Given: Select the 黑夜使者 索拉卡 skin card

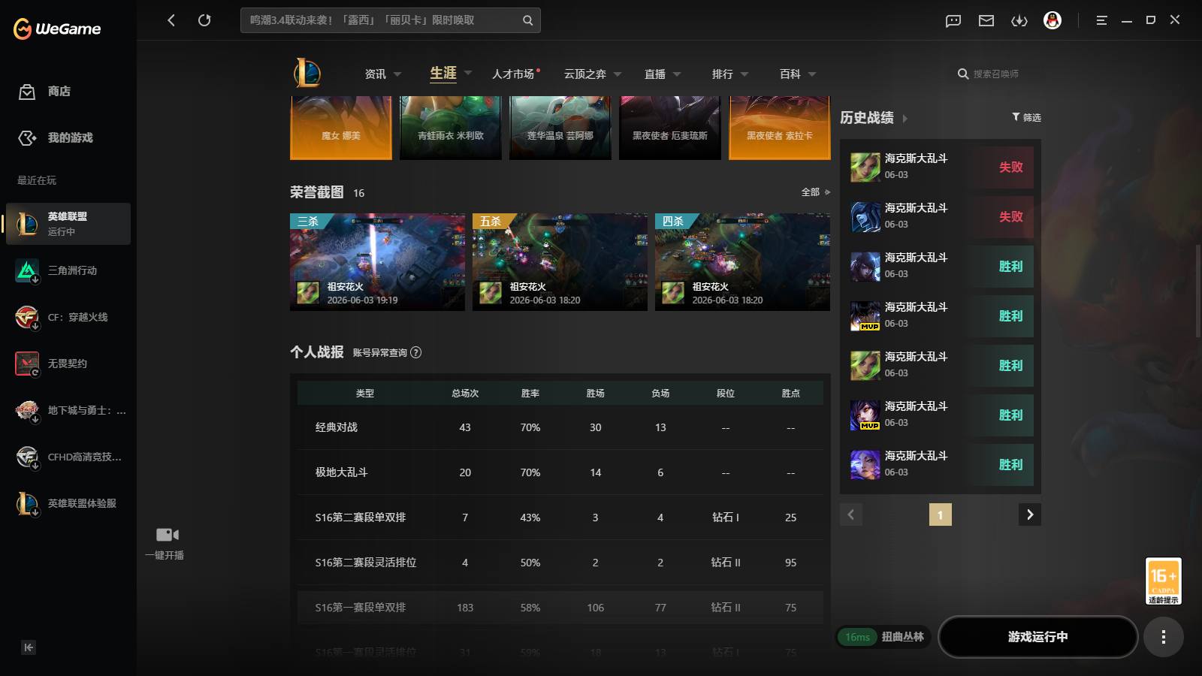Looking at the screenshot, I should pos(780,128).
